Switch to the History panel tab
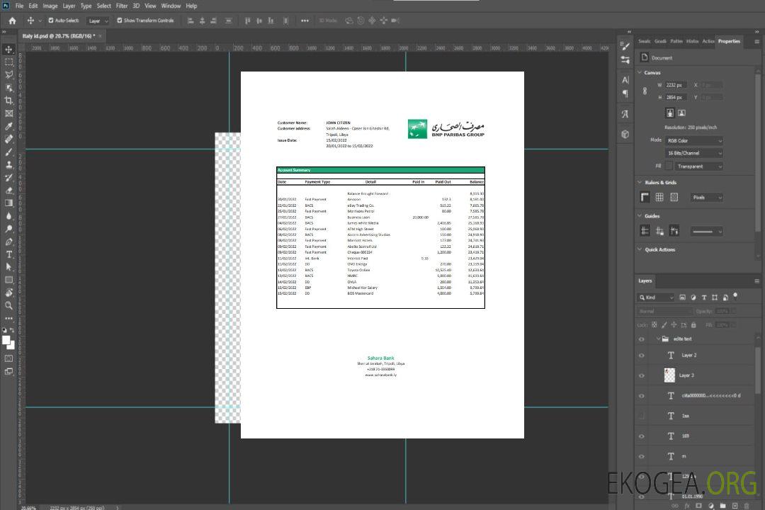The width and height of the screenshot is (765, 510). tap(692, 41)
